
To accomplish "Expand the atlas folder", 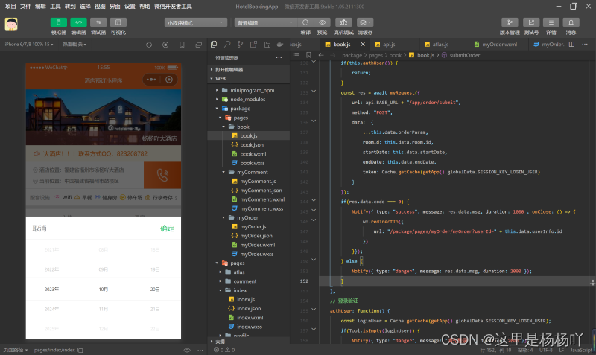I will point(221,272).
